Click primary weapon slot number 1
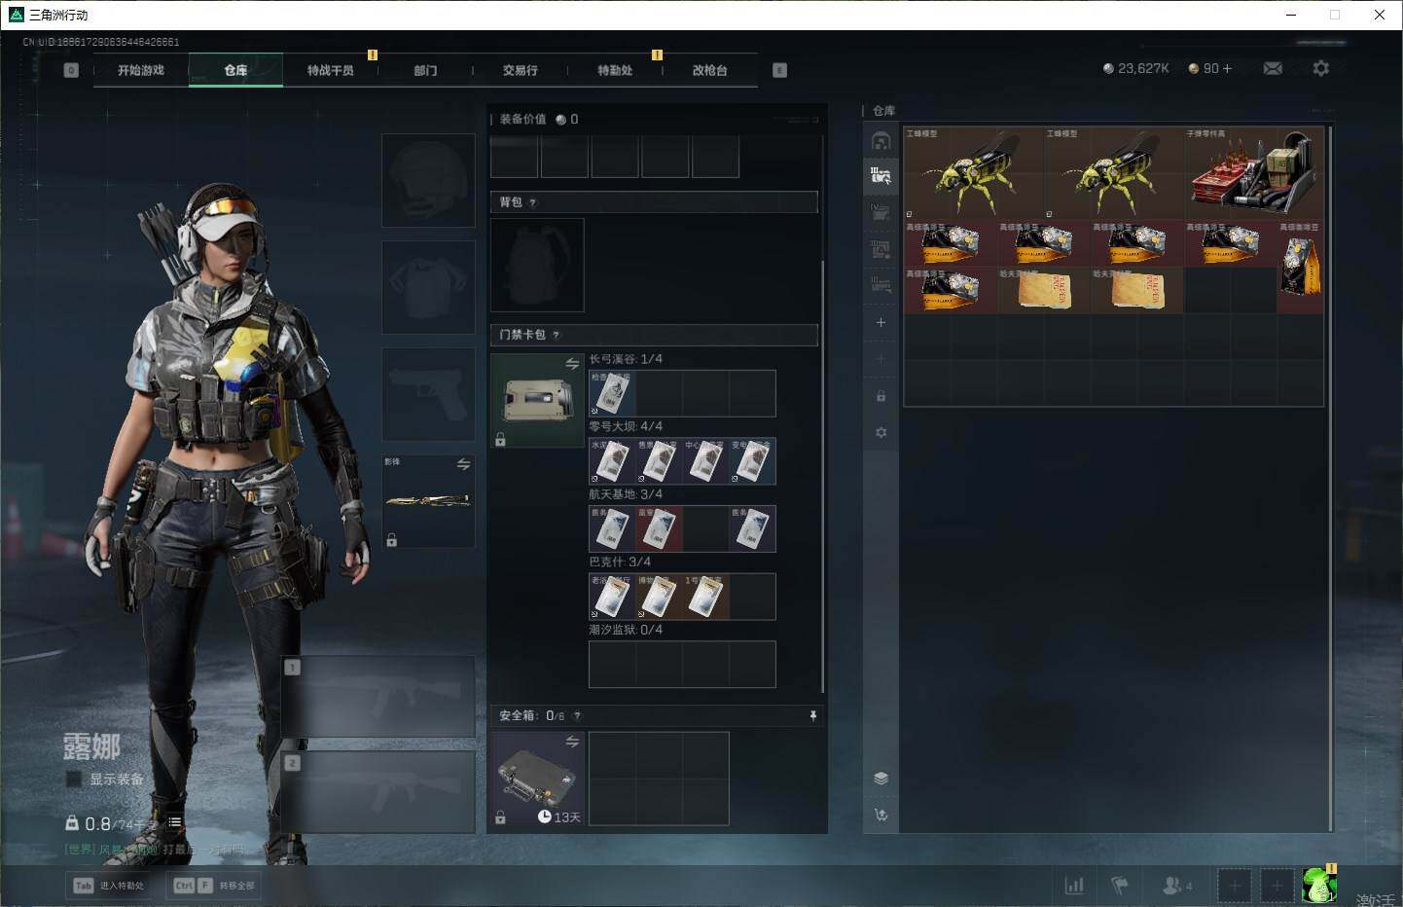 [378, 696]
